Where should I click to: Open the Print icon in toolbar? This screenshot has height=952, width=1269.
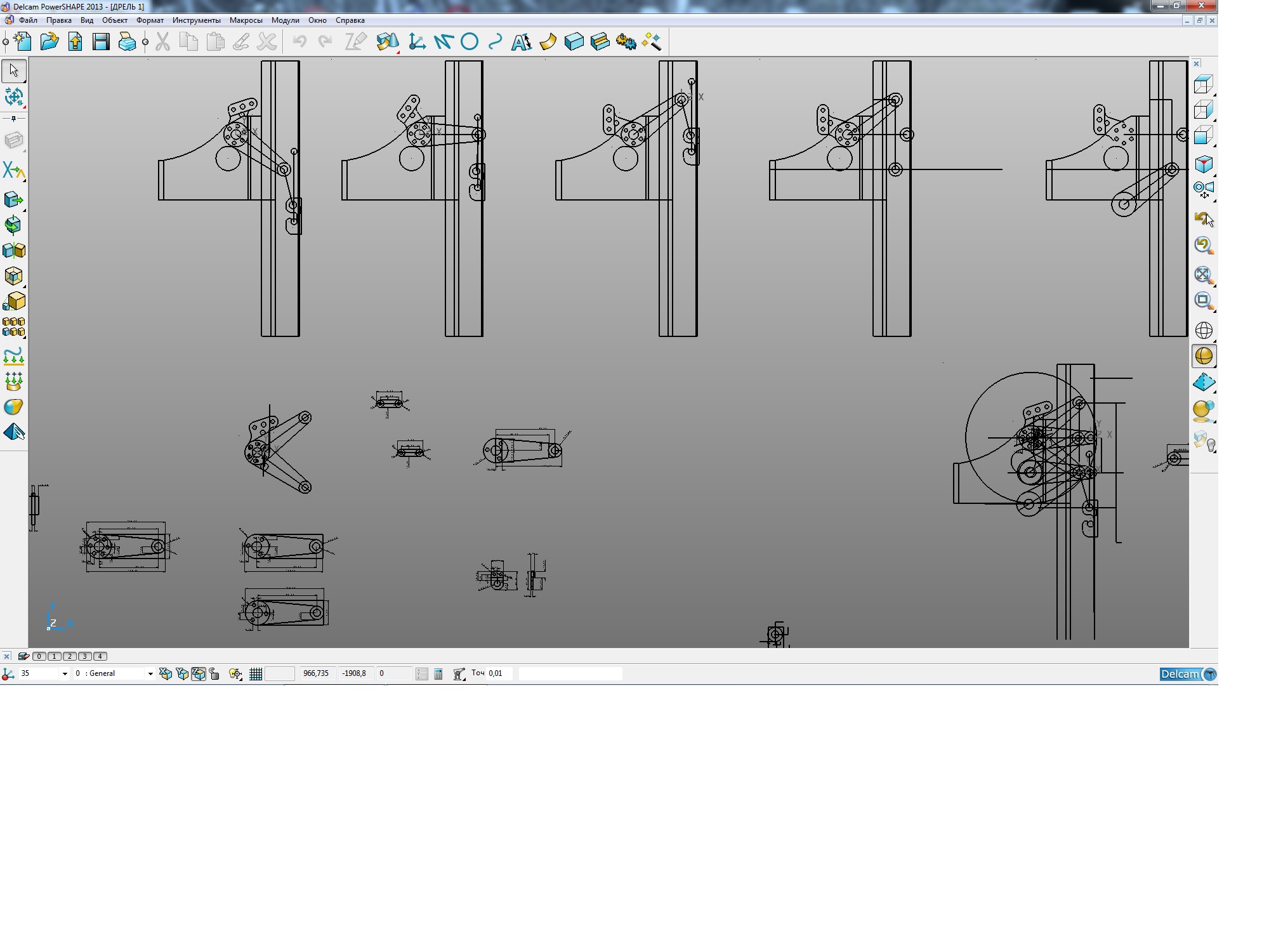pyautogui.click(x=127, y=43)
